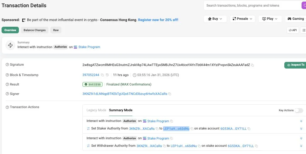This screenshot has width=306, height=154.
Task: Click the help icon beside Transaction Actions
Action: pos(7,107)
